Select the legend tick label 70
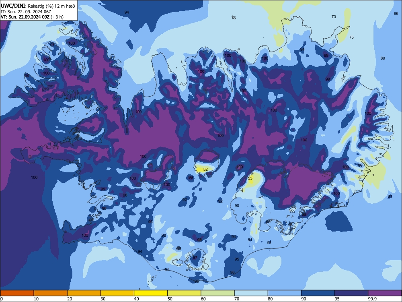Screen dimensions: 402x302 tap(237, 299)
